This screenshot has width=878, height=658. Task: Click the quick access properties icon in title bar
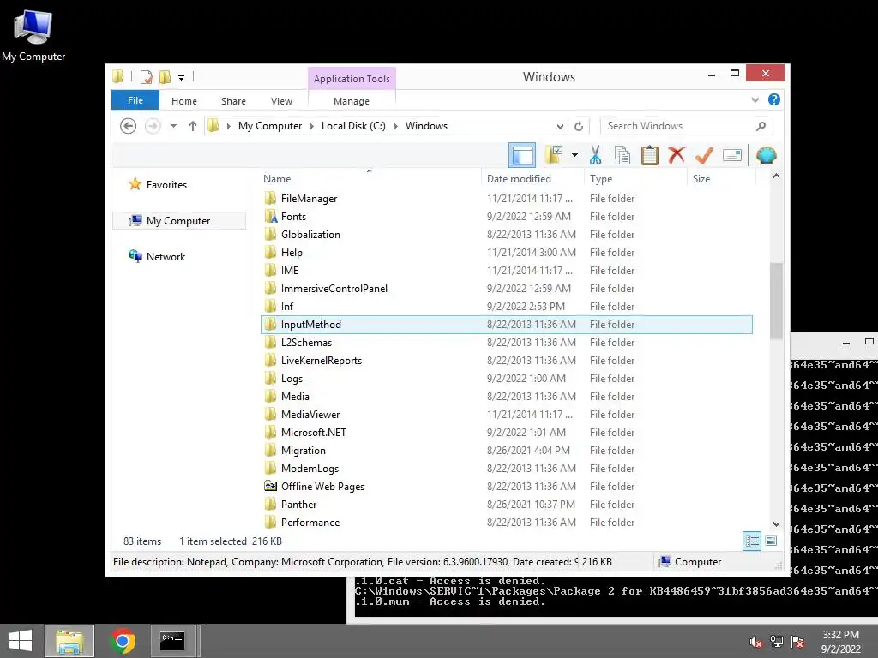[146, 76]
